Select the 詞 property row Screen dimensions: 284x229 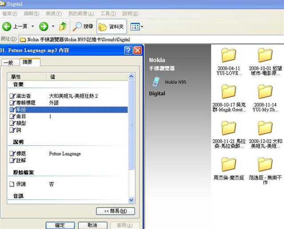click(x=68, y=130)
